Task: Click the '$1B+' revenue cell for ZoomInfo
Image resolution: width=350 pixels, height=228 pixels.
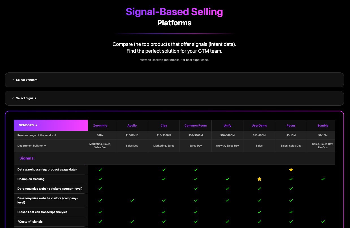Action: [100, 135]
